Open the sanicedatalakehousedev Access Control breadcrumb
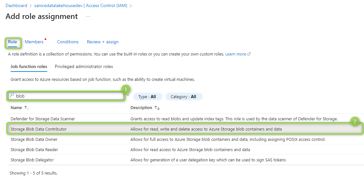Screen dimensions: 364x179 pos(81,5)
